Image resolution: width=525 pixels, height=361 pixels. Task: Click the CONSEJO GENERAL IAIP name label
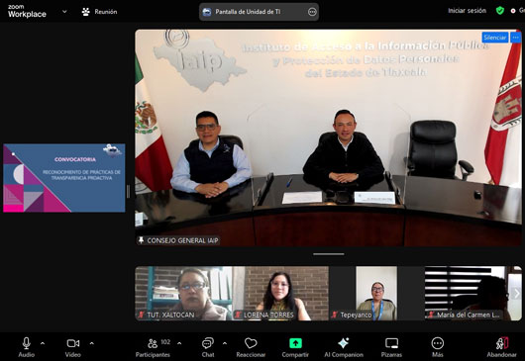pos(182,240)
